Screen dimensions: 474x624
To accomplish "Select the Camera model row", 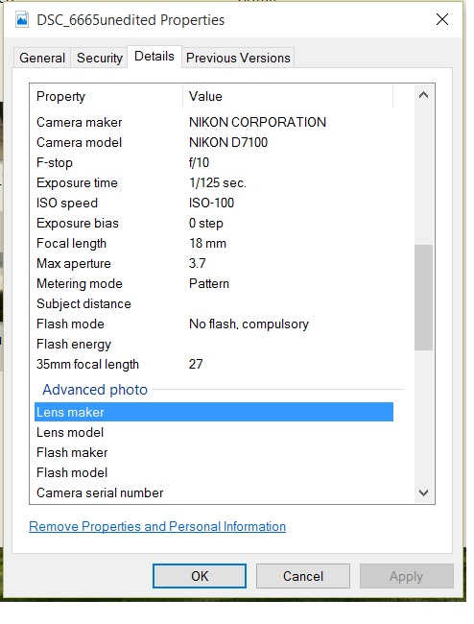I will pyautogui.click(x=214, y=142).
